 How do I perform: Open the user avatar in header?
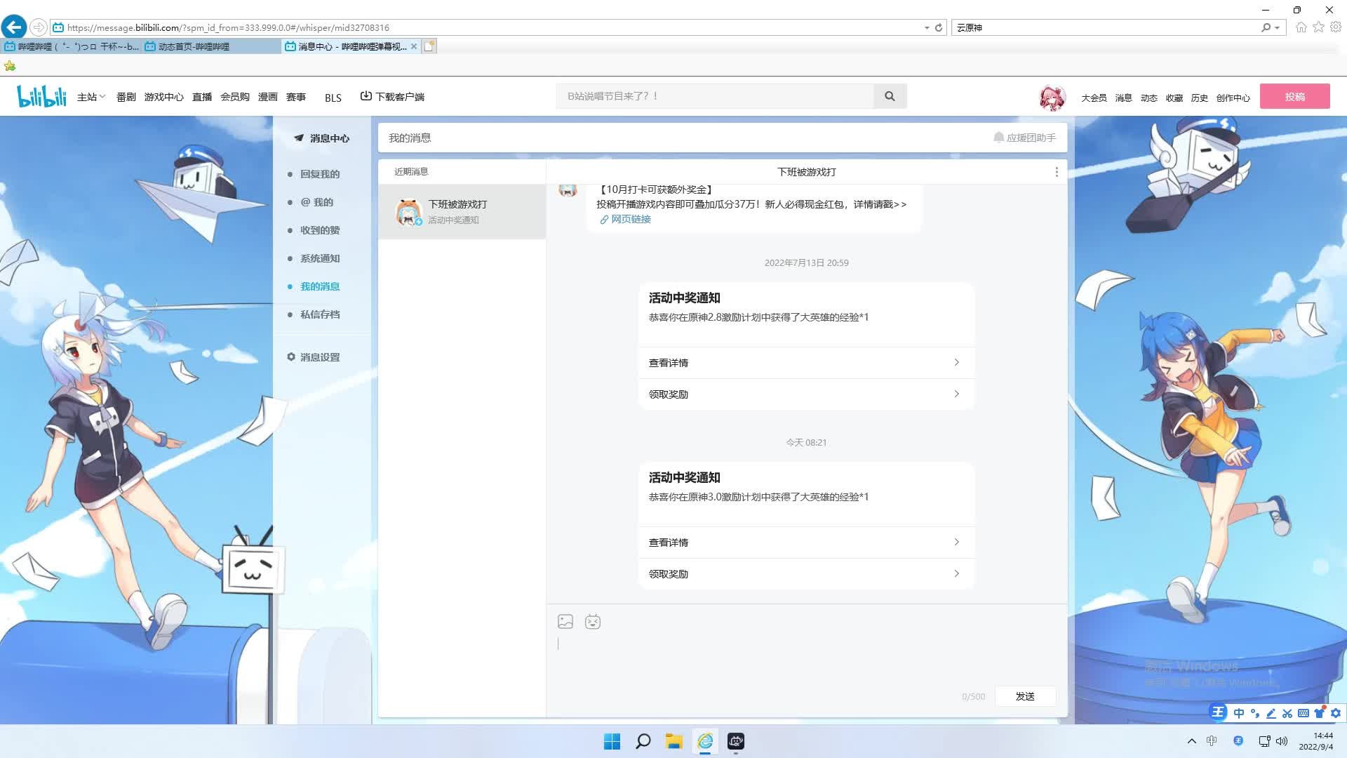(x=1052, y=98)
